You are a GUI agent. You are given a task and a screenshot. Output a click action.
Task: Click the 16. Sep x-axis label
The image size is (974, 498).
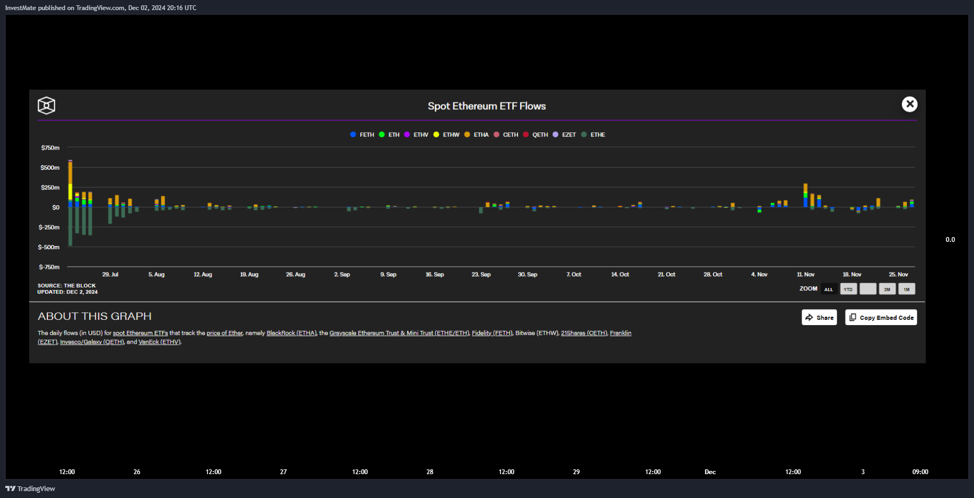pyautogui.click(x=435, y=275)
